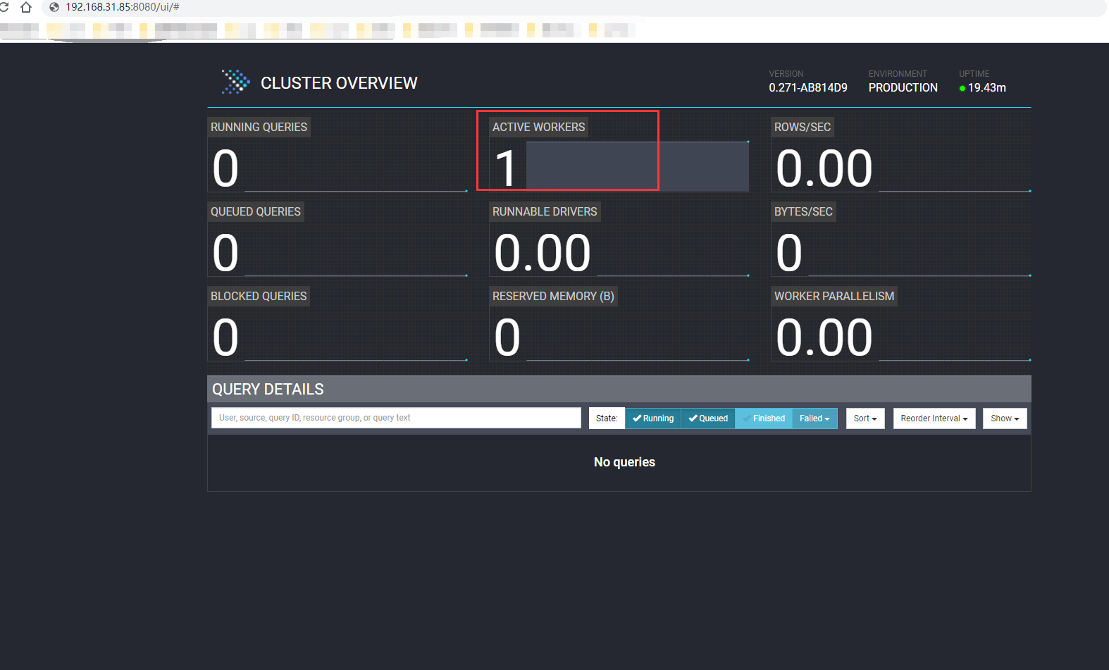
Task: Click the No queries message
Action: [624, 462]
